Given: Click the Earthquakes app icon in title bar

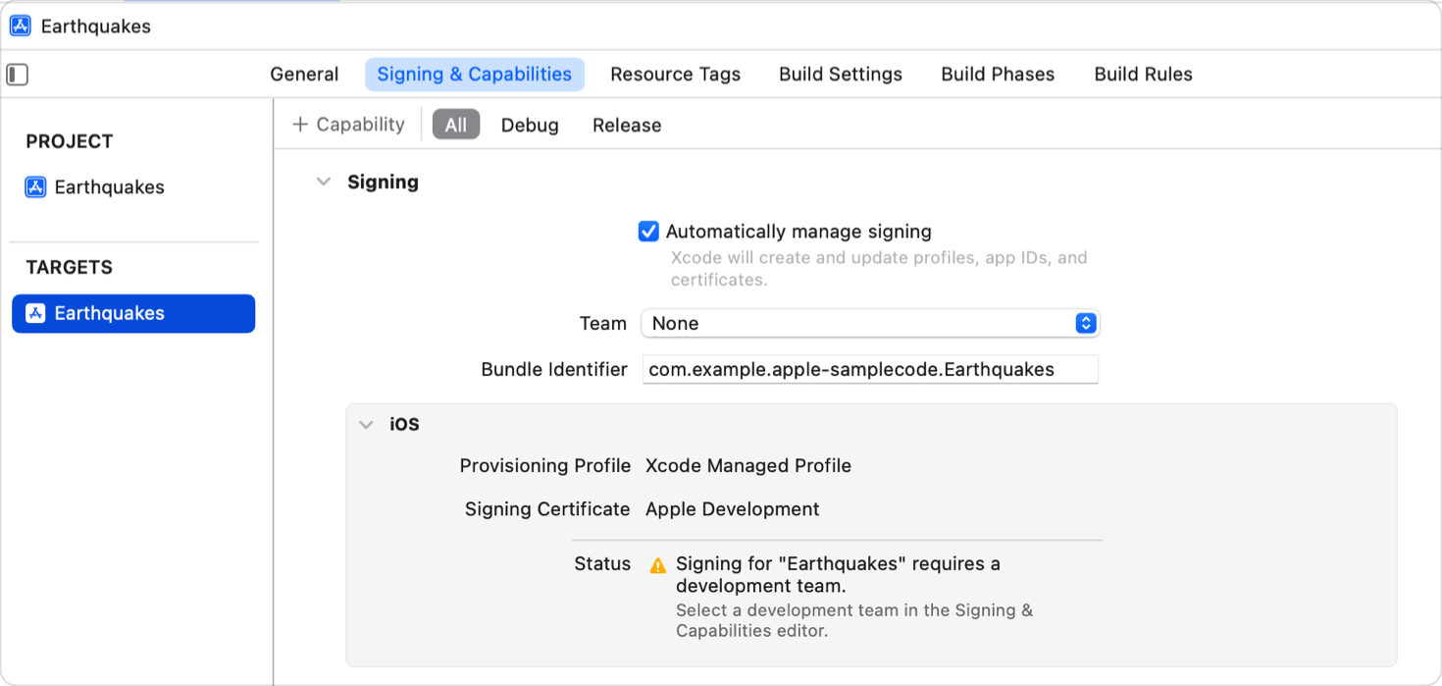Looking at the screenshot, I should point(21,26).
